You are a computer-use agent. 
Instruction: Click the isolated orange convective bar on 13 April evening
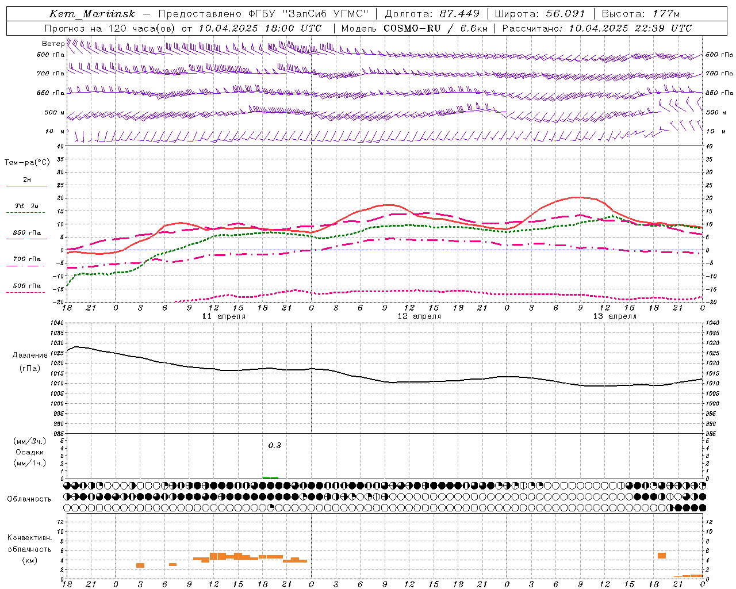[662, 556]
